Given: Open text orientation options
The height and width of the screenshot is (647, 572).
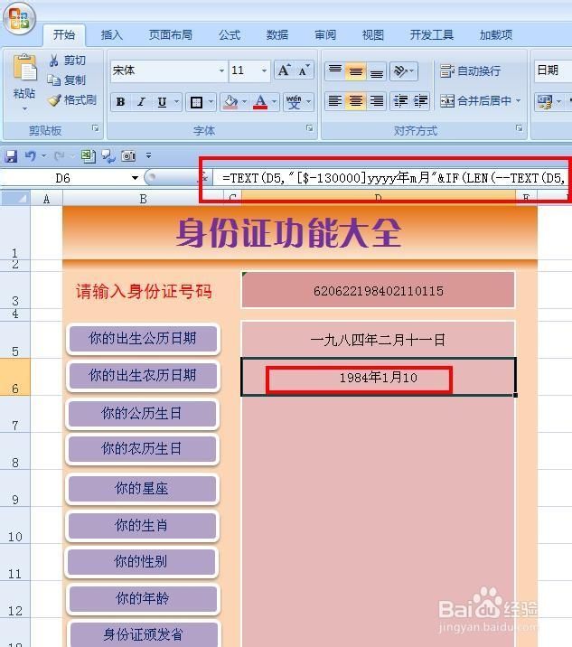Looking at the screenshot, I should (403, 71).
